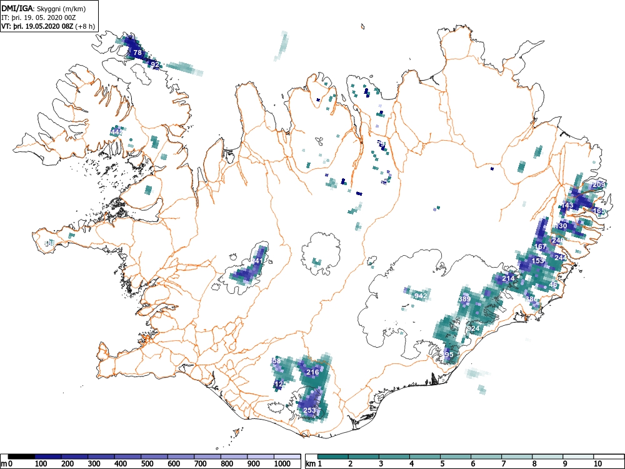Click the '167' visibility value on the map
The image size is (625, 469).
pos(540,246)
